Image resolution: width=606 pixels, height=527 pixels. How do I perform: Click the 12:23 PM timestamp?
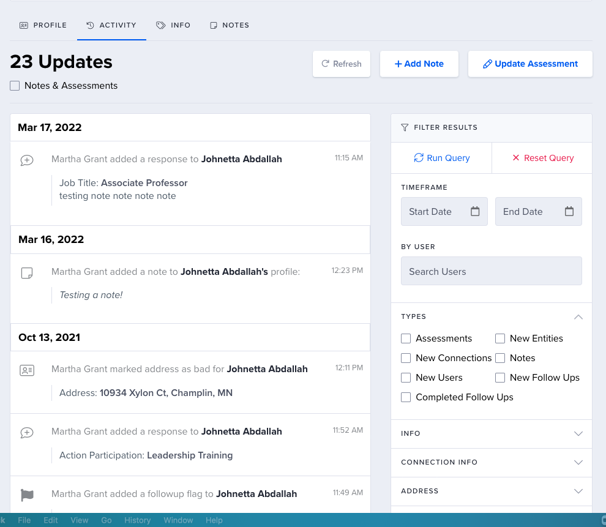(347, 271)
